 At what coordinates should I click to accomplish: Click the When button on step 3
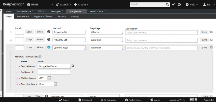pyautogui.click(x=40, y=47)
